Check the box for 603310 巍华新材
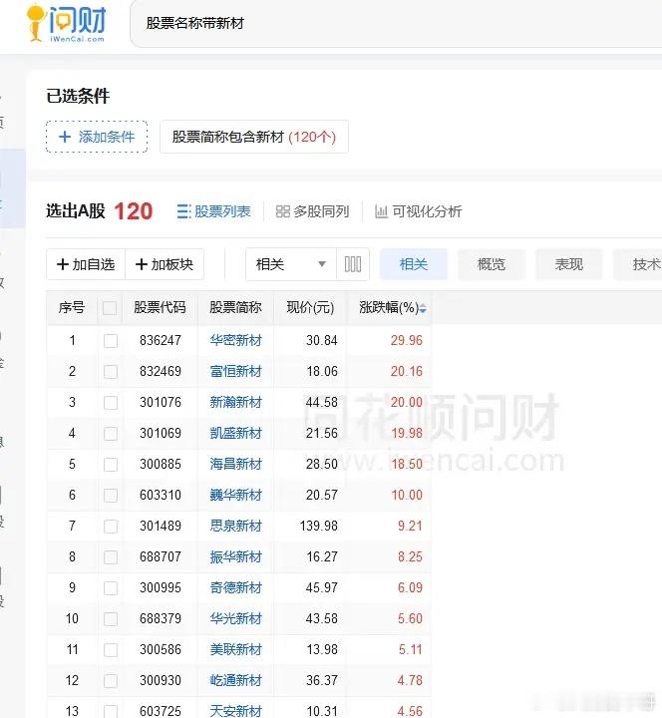The width and height of the screenshot is (662, 718). click(111, 495)
